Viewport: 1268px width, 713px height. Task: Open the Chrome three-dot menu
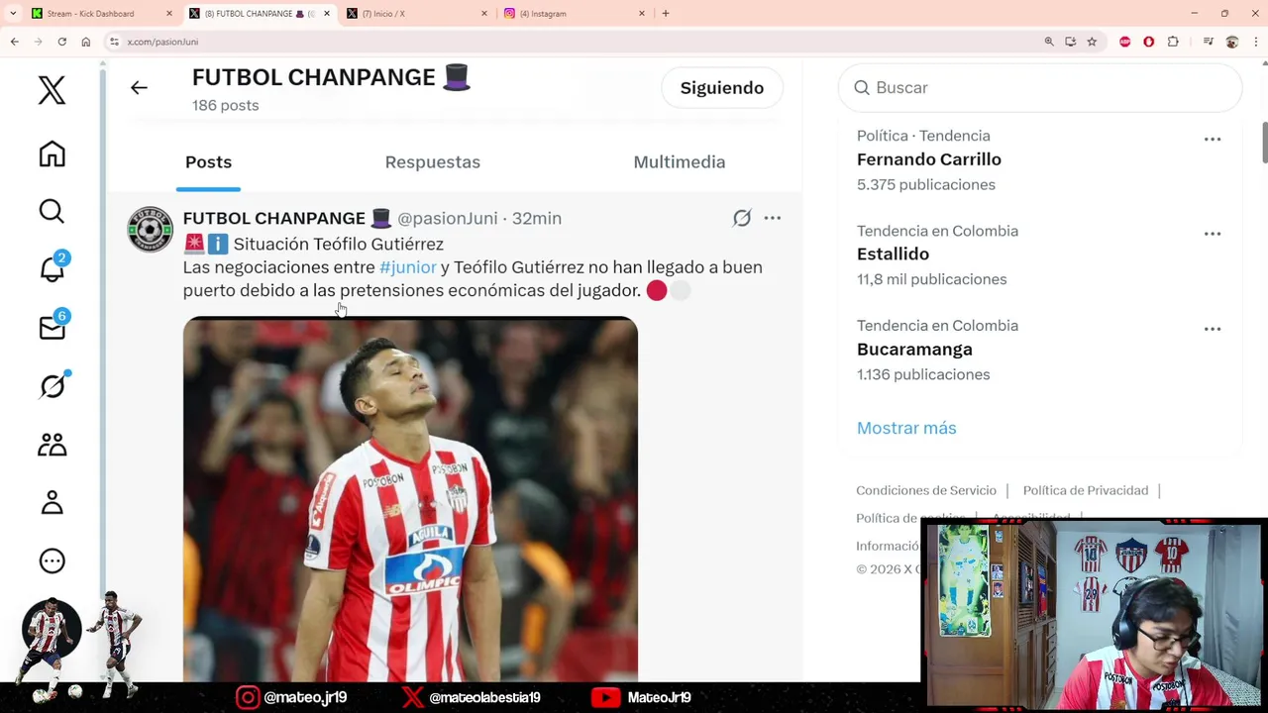pyautogui.click(x=1255, y=42)
